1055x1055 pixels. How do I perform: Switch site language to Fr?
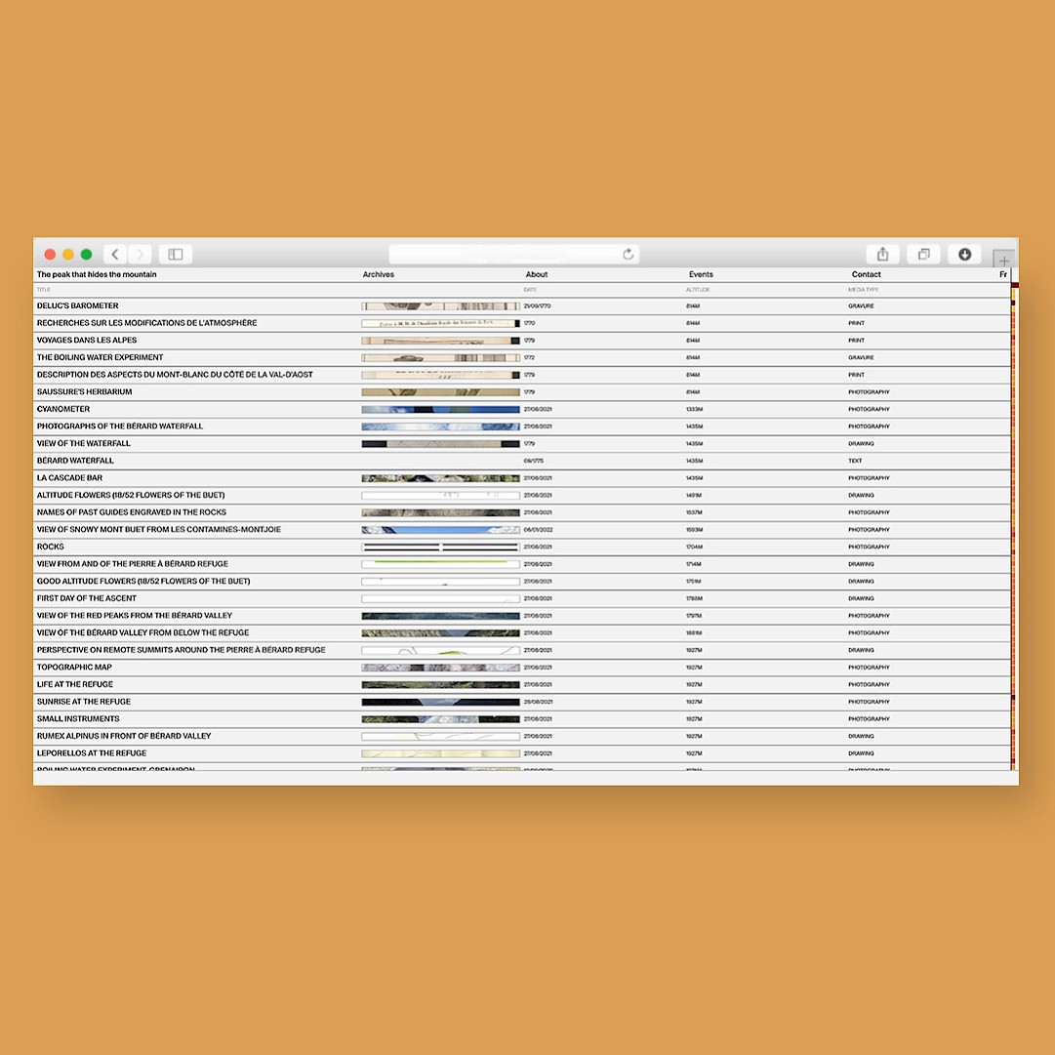pyautogui.click(x=1002, y=275)
